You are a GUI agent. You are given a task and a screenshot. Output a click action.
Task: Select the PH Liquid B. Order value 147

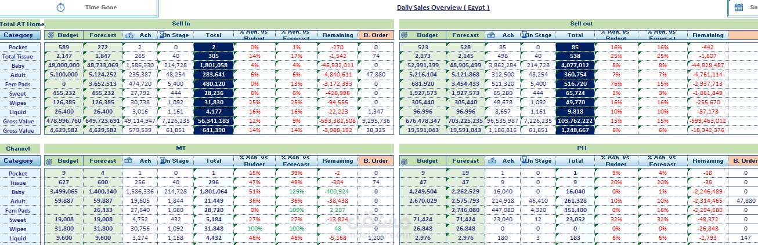point(745,238)
